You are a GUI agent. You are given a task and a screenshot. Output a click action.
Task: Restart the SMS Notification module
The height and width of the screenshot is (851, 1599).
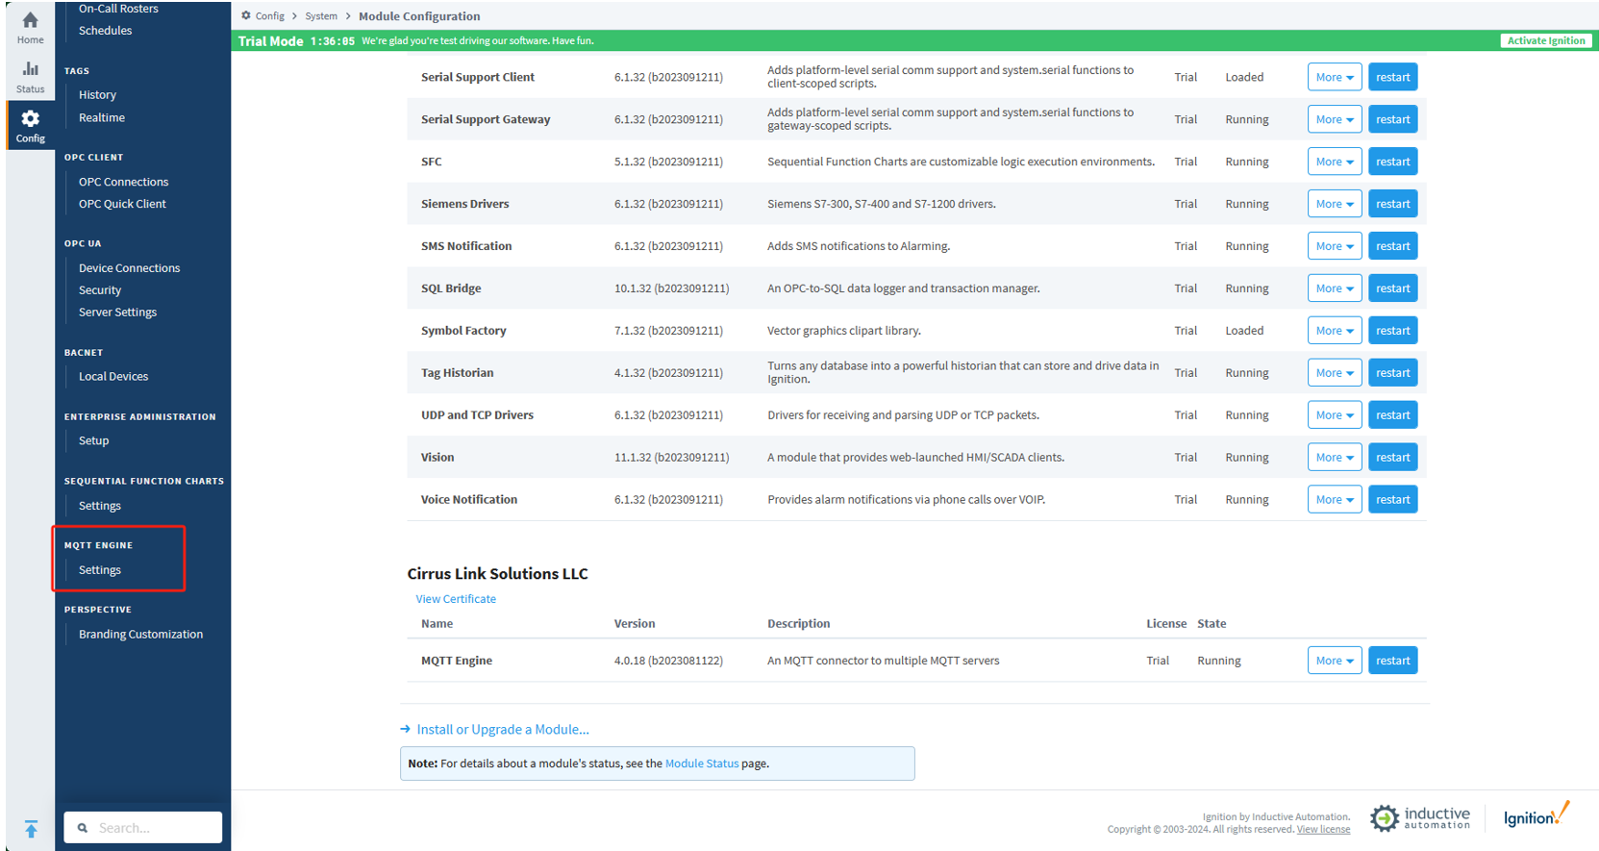[1392, 246]
